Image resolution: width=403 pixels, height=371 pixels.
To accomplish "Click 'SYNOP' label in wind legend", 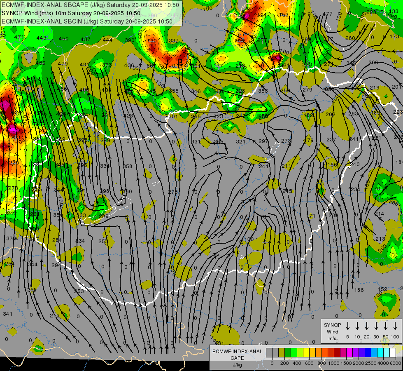I will (x=332, y=325).
